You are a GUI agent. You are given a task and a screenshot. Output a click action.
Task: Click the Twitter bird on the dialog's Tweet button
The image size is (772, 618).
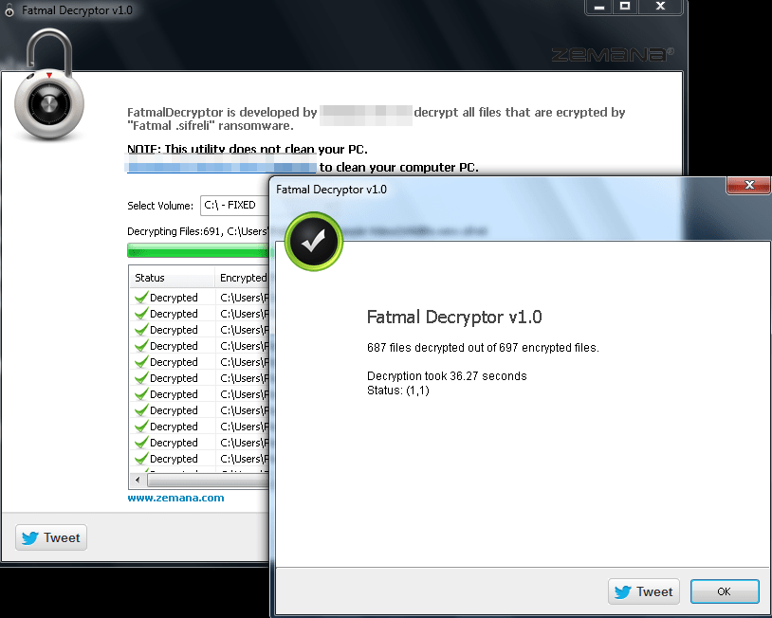[623, 591]
